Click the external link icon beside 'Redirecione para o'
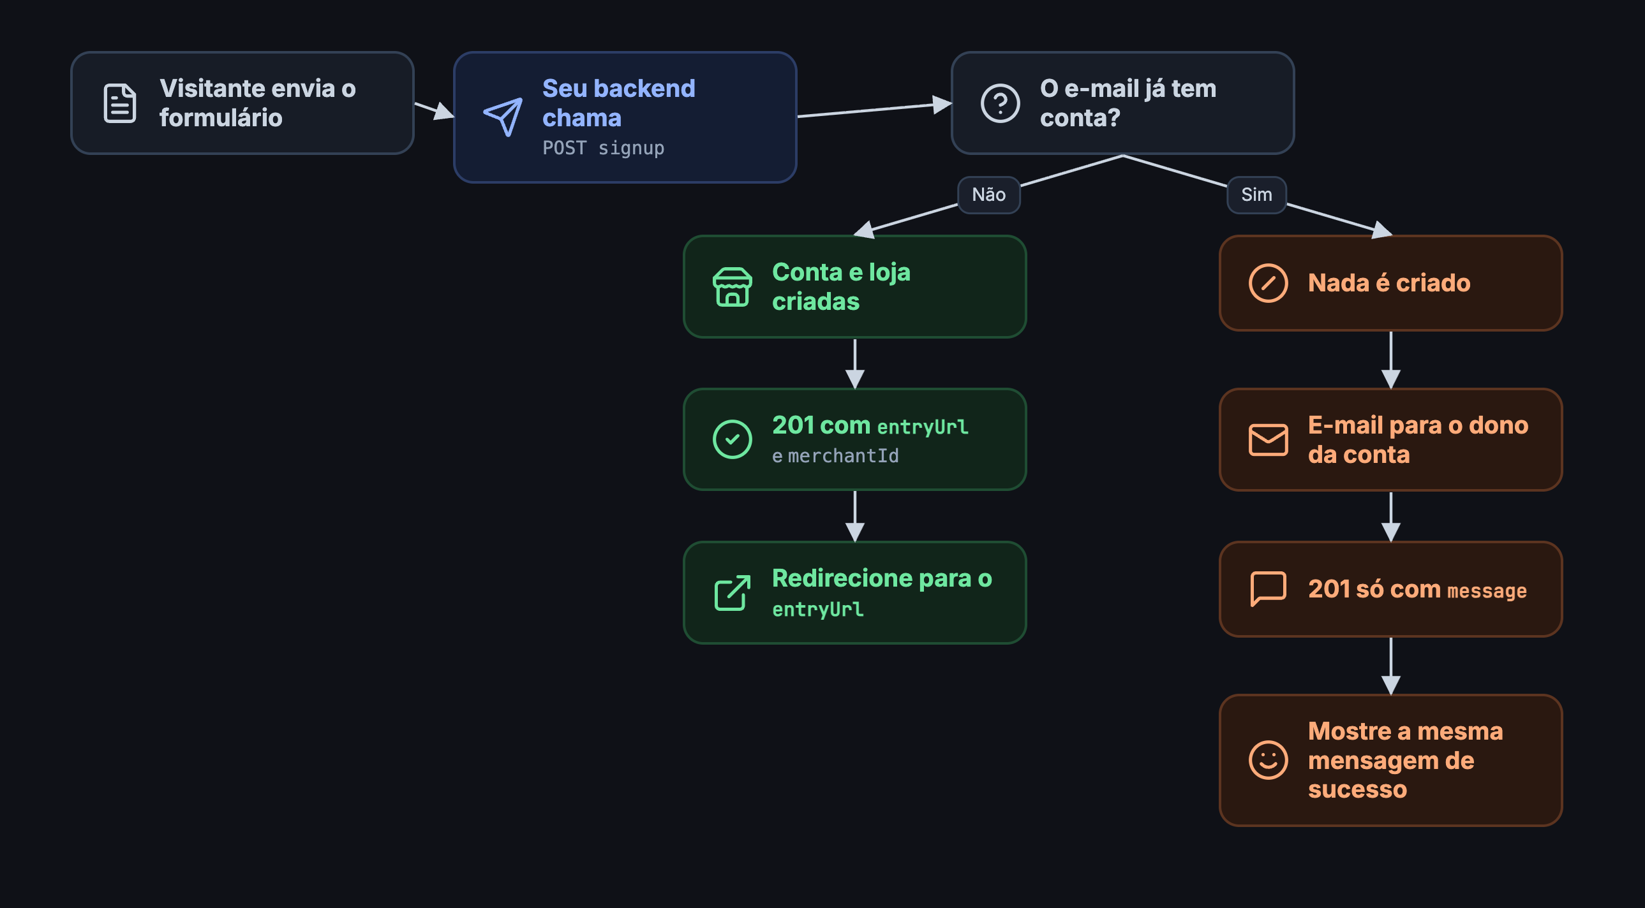Screen dimensions: 1645x908 pyautogui.click(x=732, y=592)
